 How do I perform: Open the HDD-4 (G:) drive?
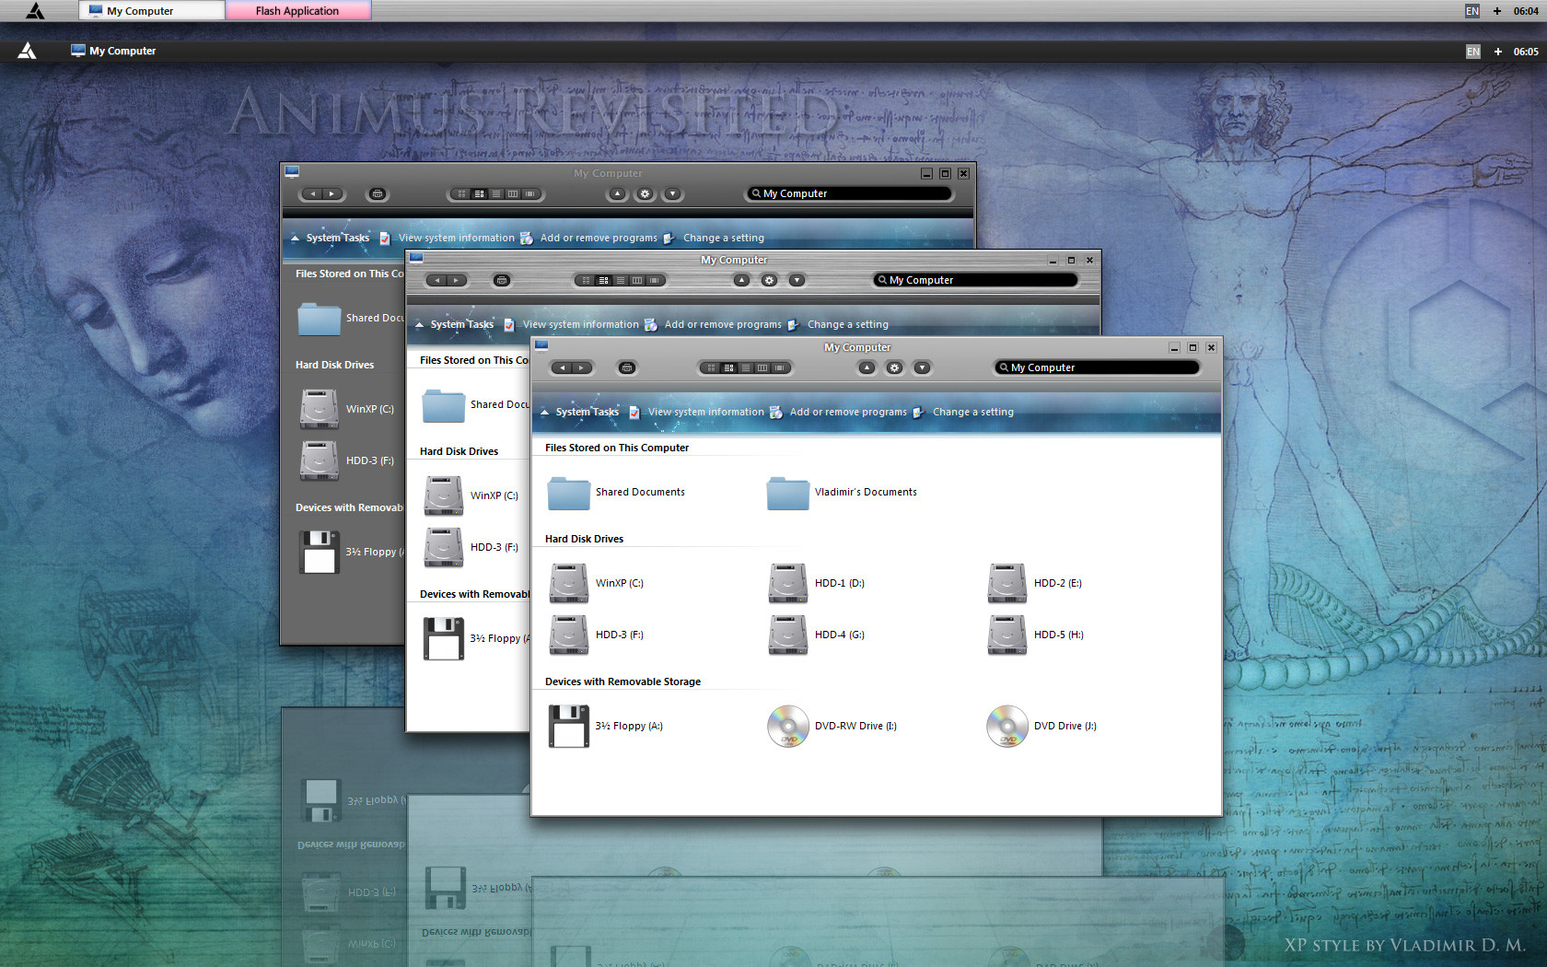click(817, 635)
